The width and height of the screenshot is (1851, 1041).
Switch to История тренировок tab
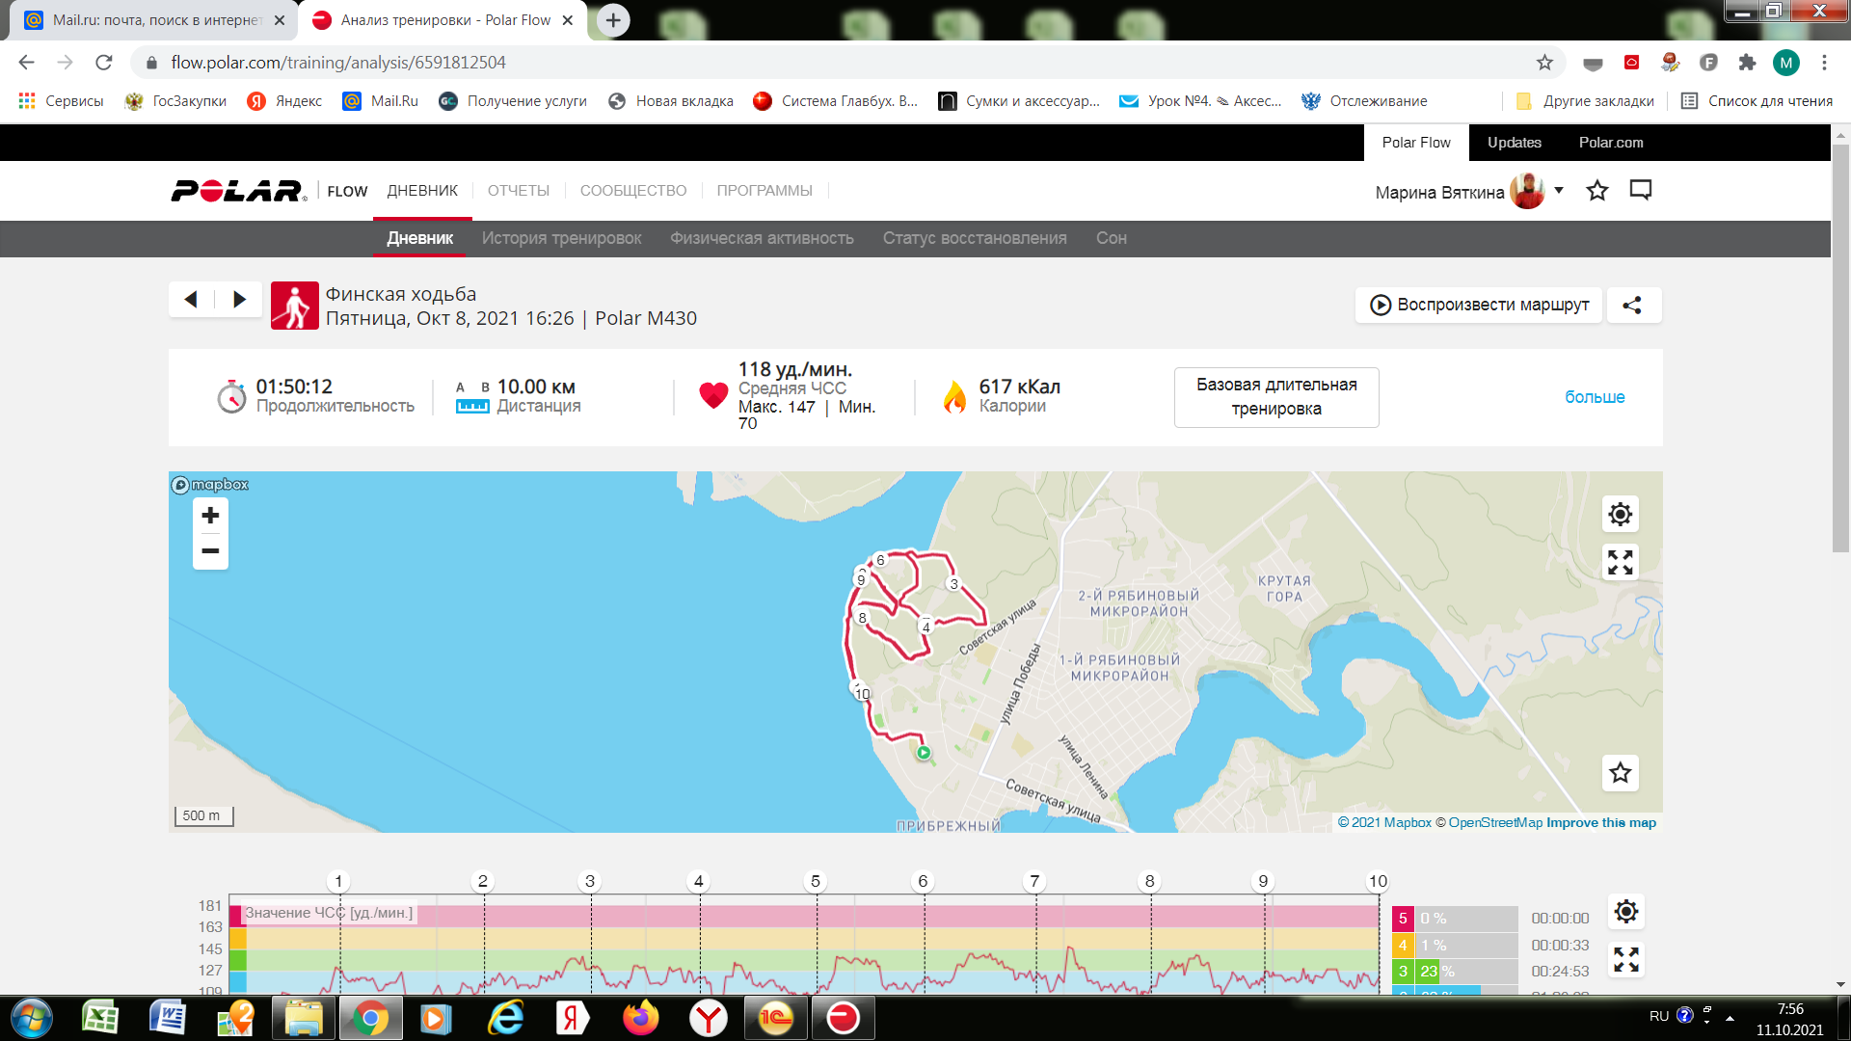point(561,238)
